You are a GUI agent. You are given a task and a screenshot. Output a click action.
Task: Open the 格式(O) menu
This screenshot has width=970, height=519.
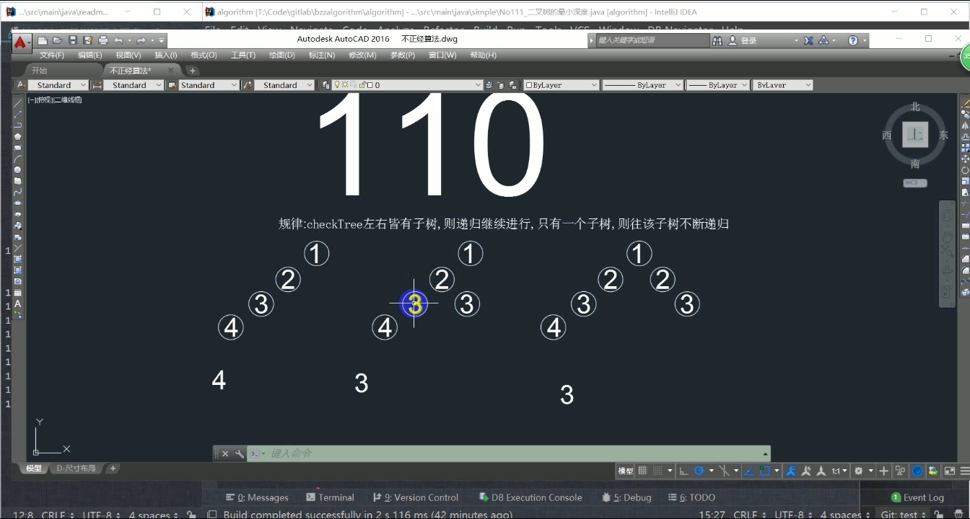(x=204, y=56)
